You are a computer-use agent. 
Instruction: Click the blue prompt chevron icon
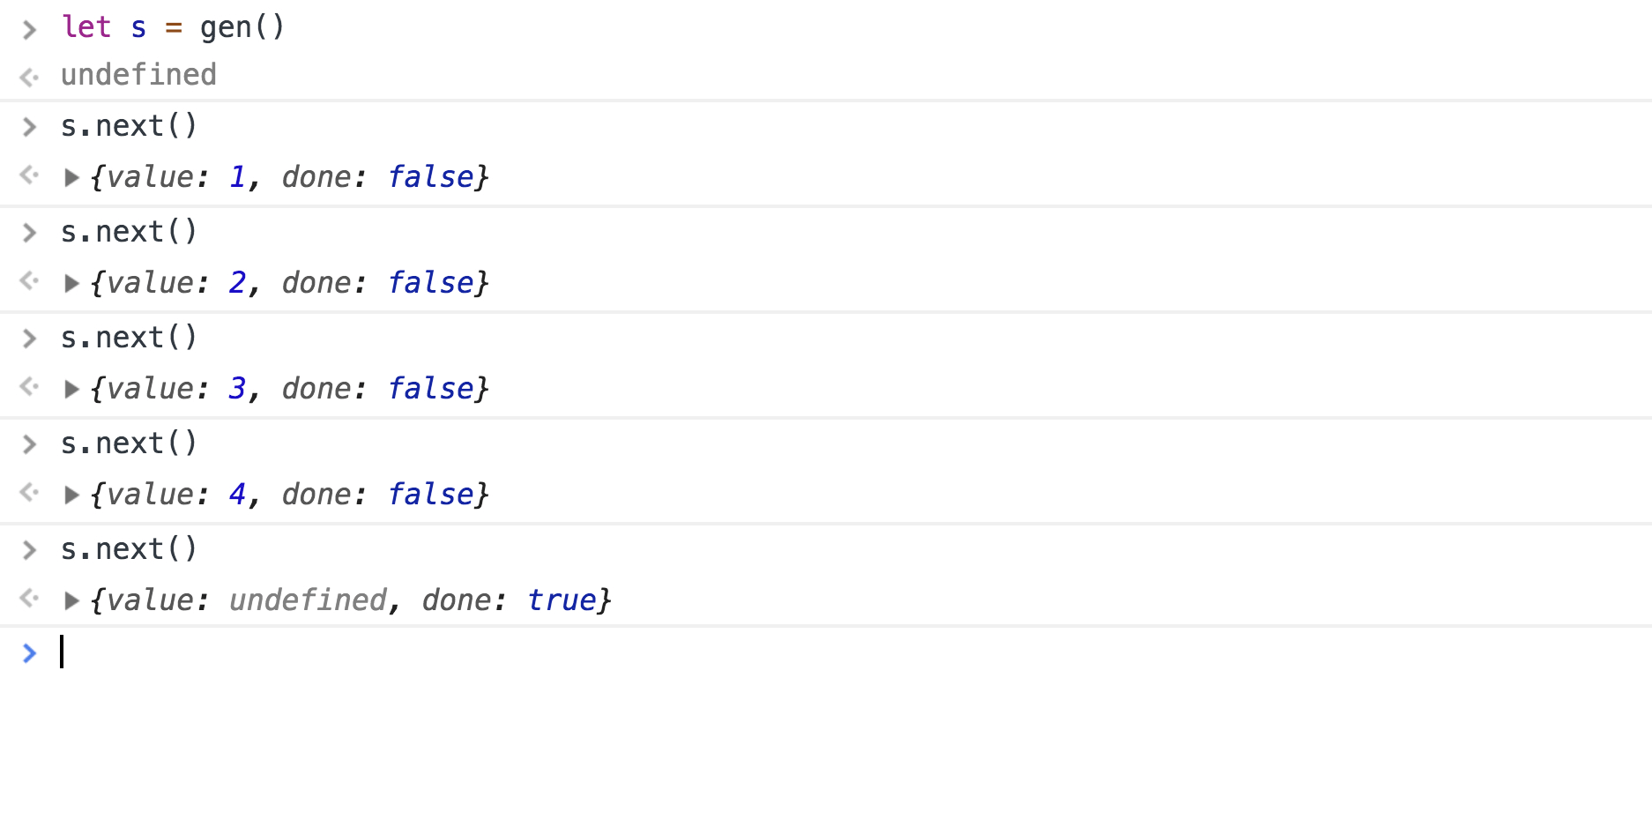pyautogui.click(x=29, y=653)
